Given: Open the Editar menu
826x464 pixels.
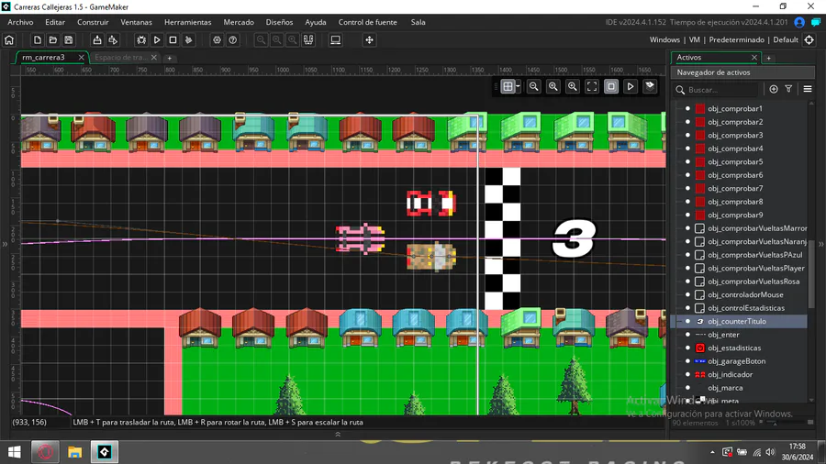Looking at the screenshot, I should click(55, 22).
